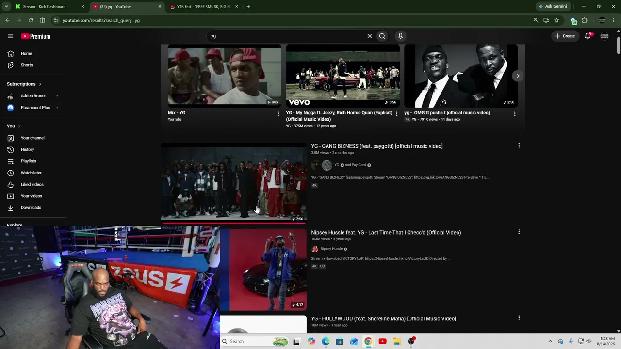
Task: Open YG - HOLLYWOOD video title
Action: point(384,318)
